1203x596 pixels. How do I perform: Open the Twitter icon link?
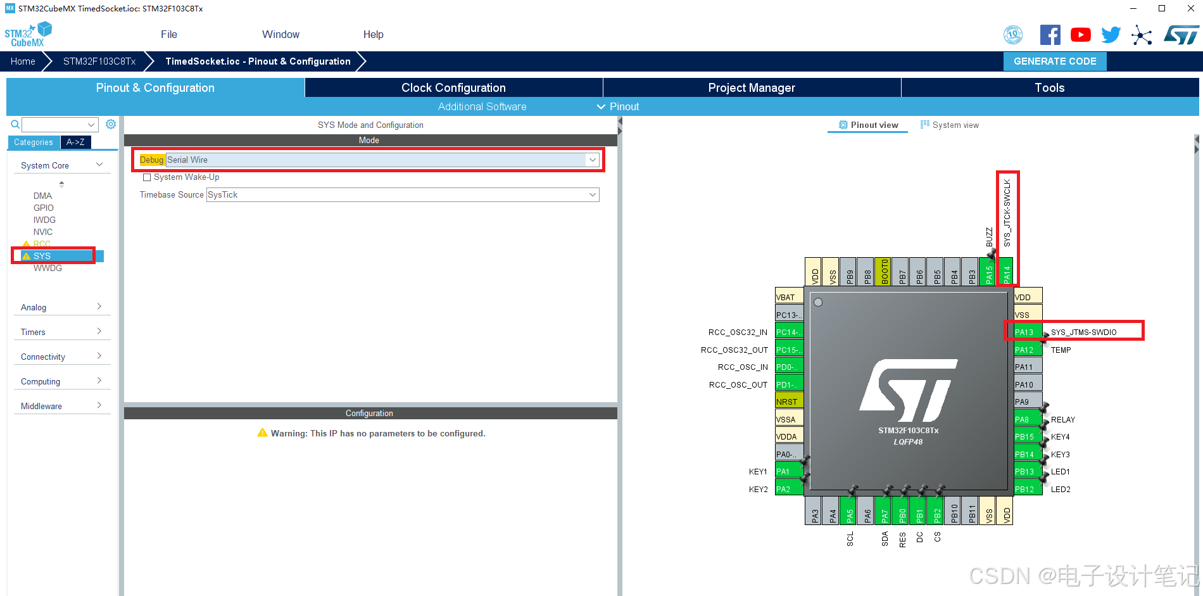[x=1111, y=35]
